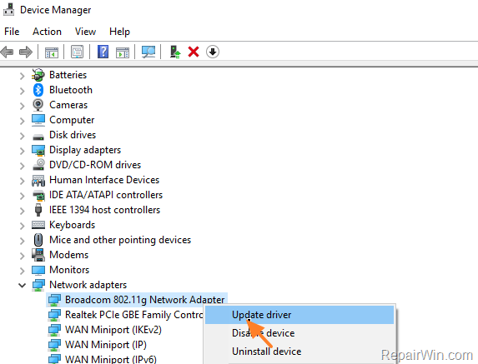The width and height of the screenshot is (478, 364).
Task: Click the Back arrow toolbar icon
Action: point(8,52)
